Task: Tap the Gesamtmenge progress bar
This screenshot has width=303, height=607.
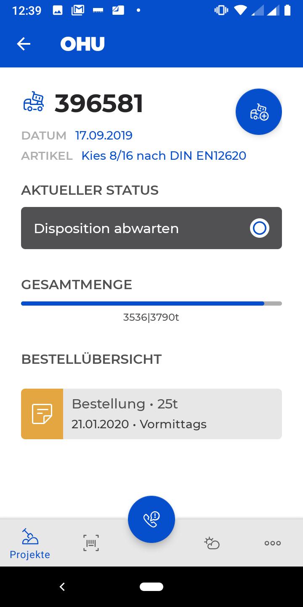Action: tap(151, 303)
